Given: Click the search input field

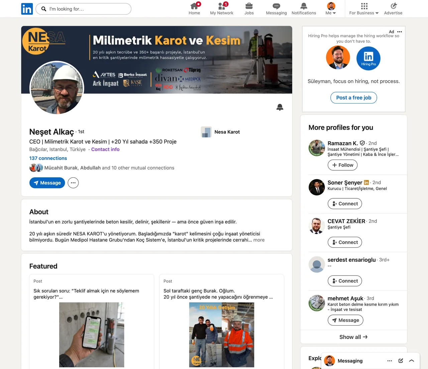Looking at the screenshot, I should [x=84, y=9].
